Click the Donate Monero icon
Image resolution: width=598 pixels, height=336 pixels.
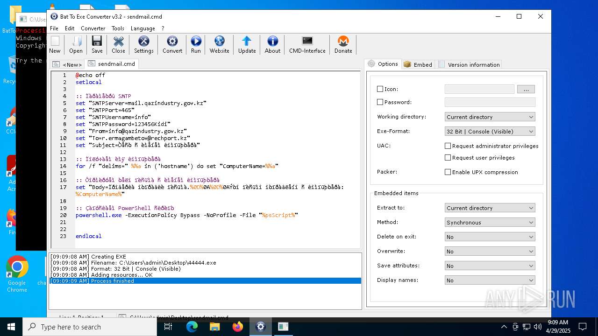coord(343,45)
